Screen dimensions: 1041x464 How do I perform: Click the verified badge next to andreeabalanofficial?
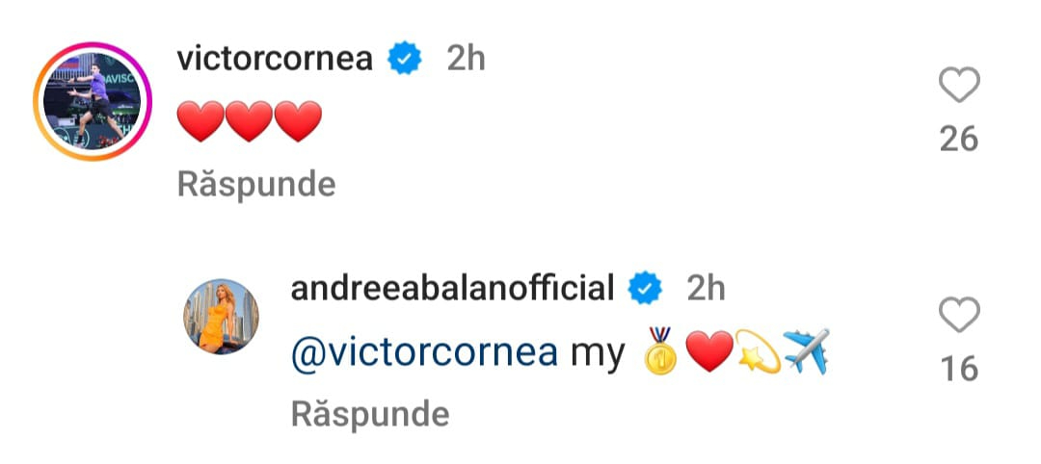click(x=644, y=288)
